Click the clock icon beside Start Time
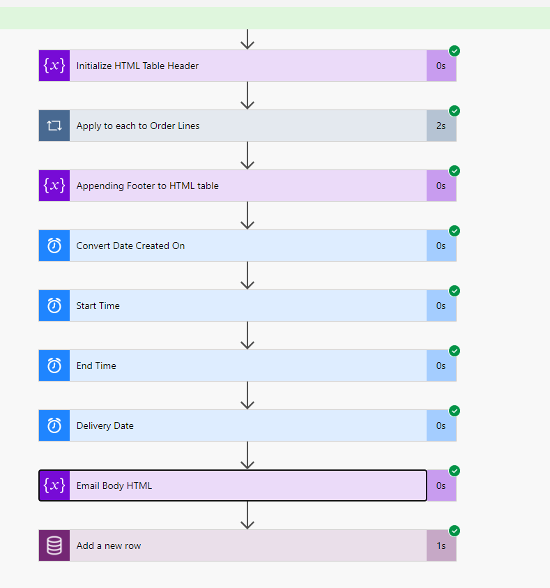This screenshot has width=550, height=588. click(54, 306)
